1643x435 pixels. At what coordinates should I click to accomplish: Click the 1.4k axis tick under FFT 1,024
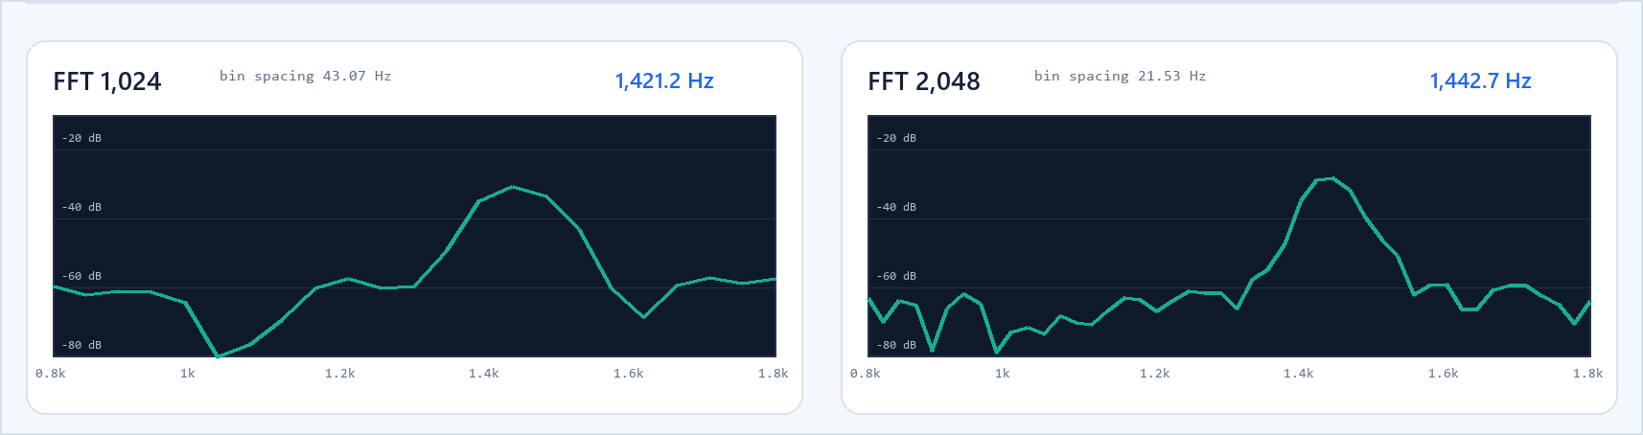(484, 374)
